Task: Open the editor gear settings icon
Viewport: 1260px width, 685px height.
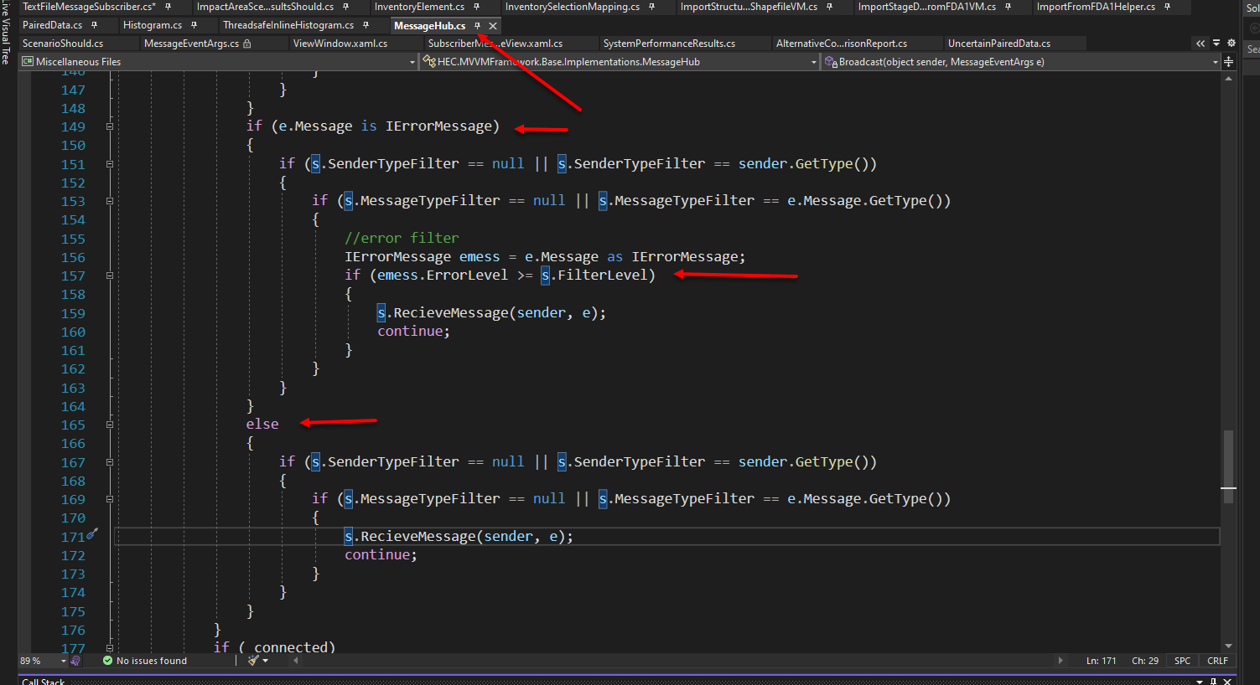Action: pyautogui.click(x=1231, y=43)
